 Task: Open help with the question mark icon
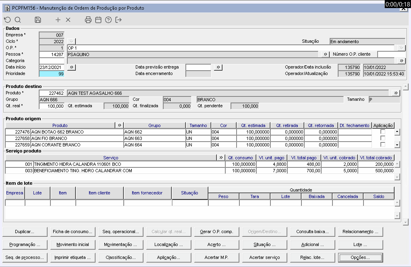point(108,20)
